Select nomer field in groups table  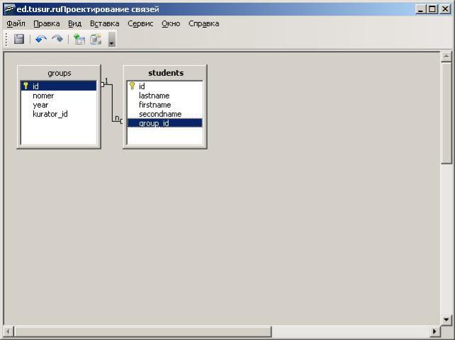point(59,96)
